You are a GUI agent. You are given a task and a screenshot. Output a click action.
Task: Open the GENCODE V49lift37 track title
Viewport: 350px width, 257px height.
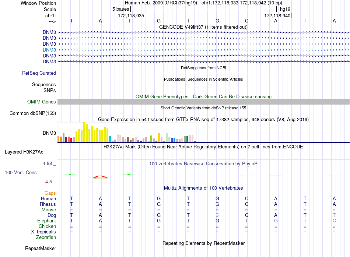coord(203,27)
